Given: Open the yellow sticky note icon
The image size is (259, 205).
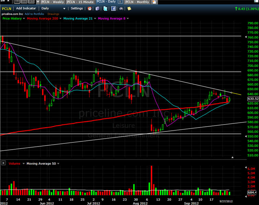Looking at the screenshot, I should [129, 8].
